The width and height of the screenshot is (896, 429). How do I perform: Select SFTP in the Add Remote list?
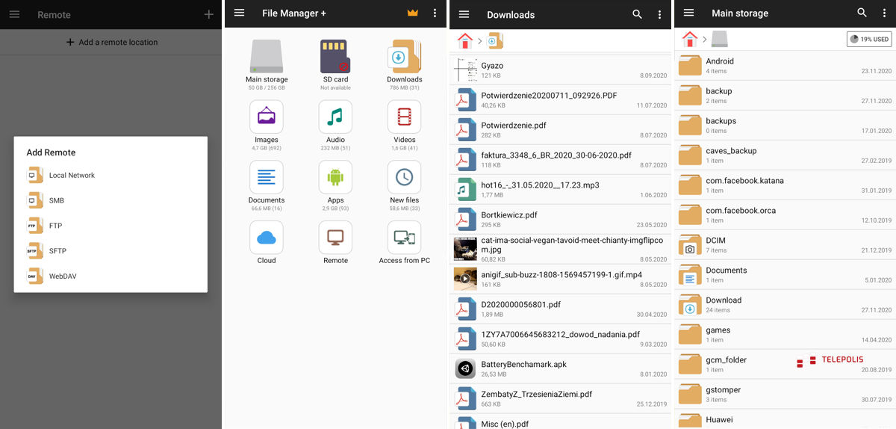(x=58, y=251)
